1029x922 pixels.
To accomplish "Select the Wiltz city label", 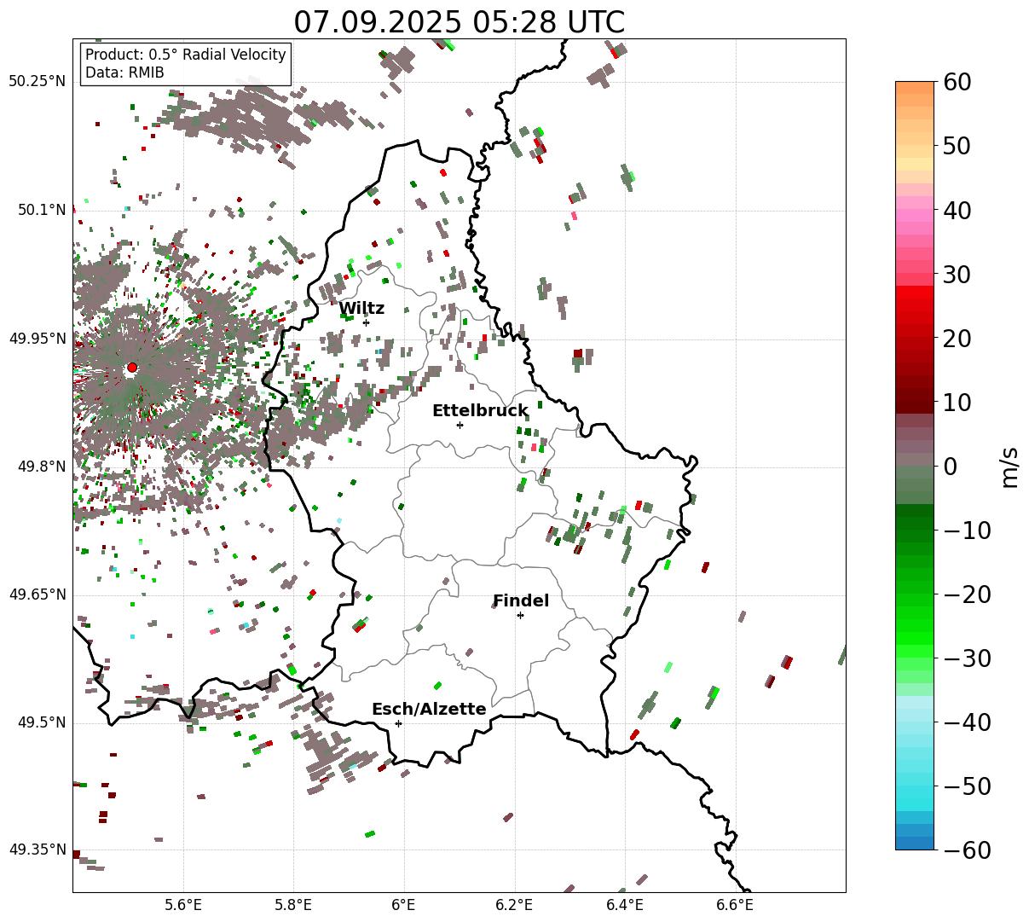I will pos(361,309).
